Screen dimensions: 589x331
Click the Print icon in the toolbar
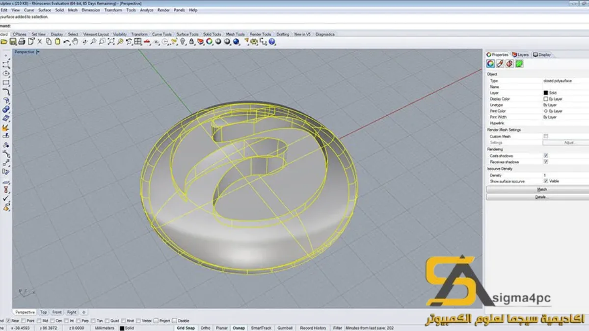point(22,42)
